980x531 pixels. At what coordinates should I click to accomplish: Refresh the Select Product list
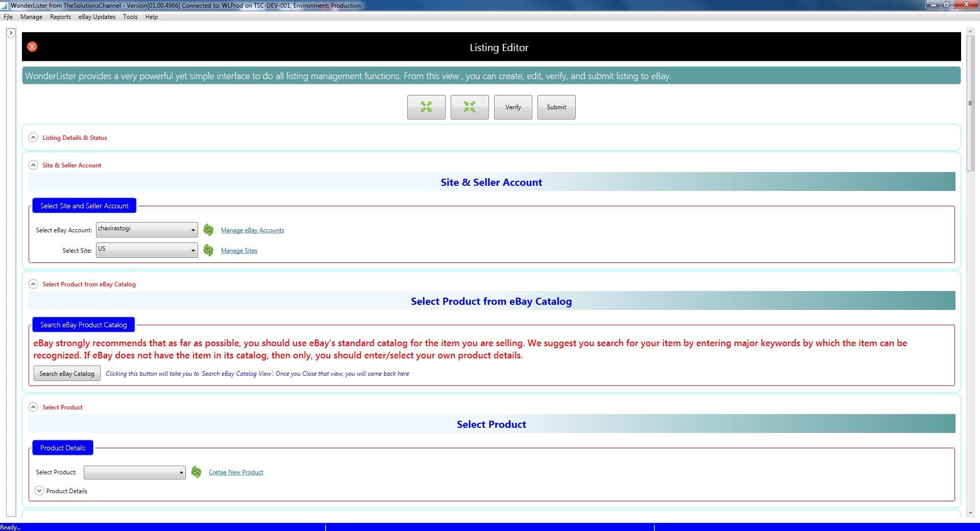pos(196,472)
